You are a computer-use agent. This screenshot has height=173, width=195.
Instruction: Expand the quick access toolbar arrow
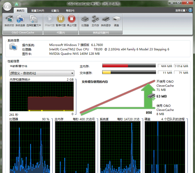(24, 4)
